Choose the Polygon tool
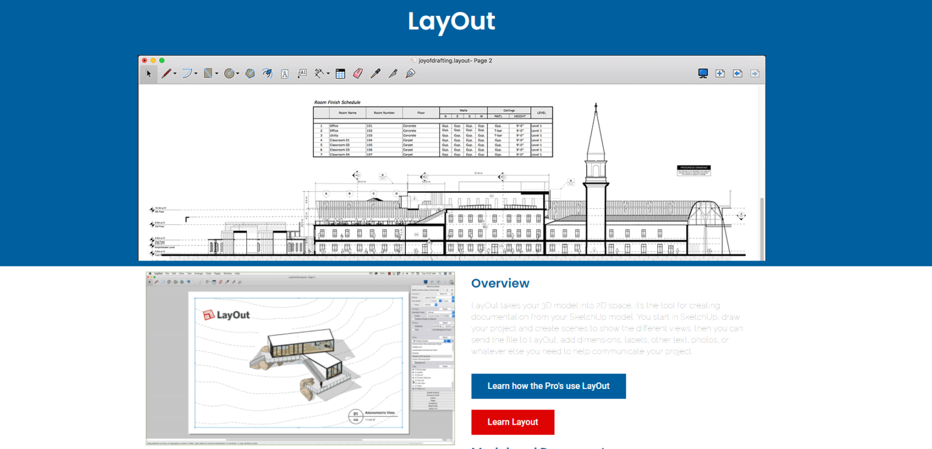932x449 pixels. coord(249,73)
